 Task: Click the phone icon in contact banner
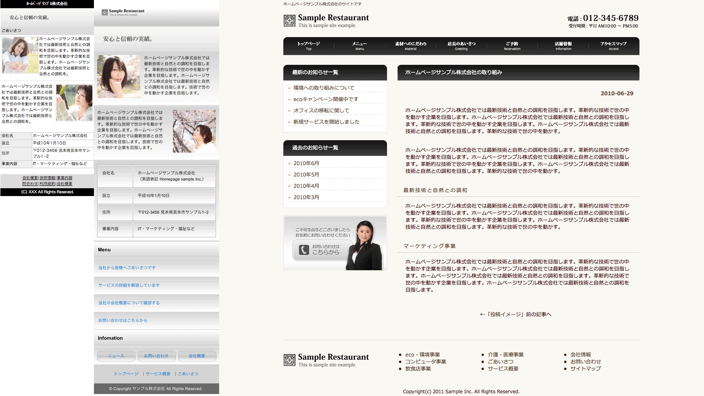point(304,250)
